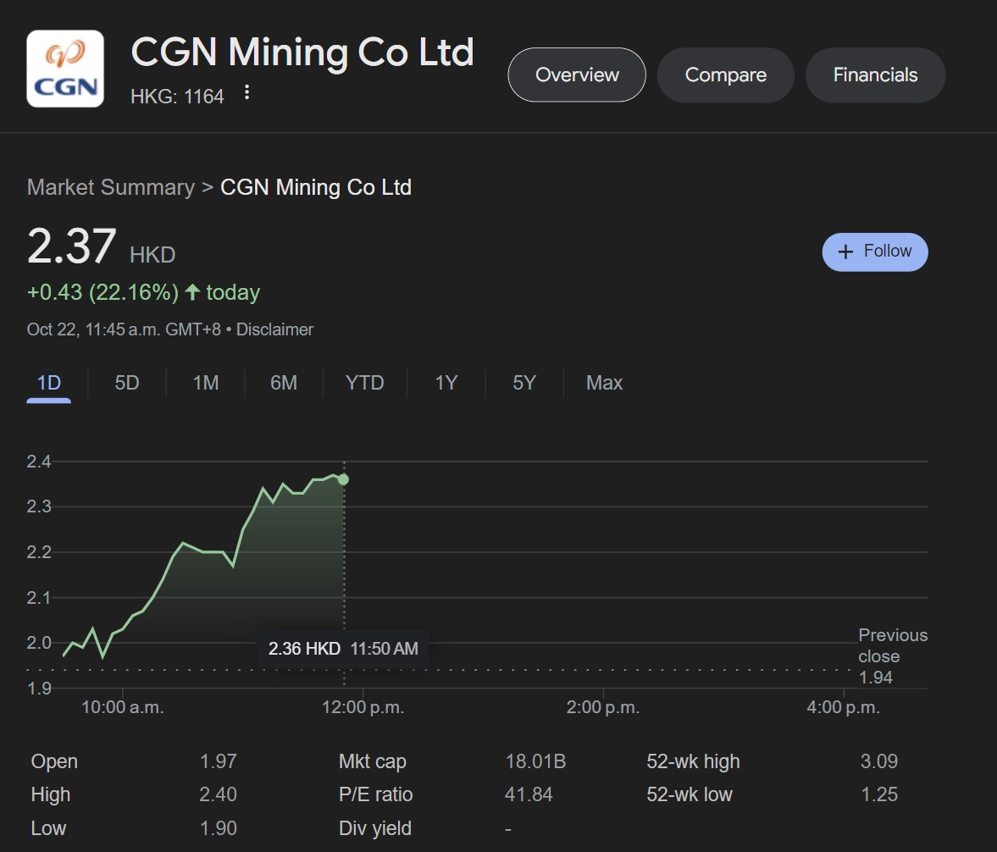This screenshot has width=997, height=852.
Task: Click the P/E ratio label
Action: pyautogui.click(x=375, y=794)
